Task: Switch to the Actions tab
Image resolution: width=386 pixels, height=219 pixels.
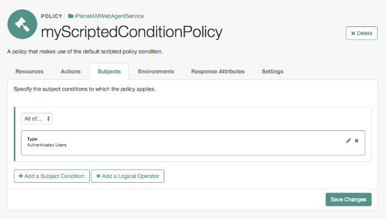Action: tap(71, 72)
